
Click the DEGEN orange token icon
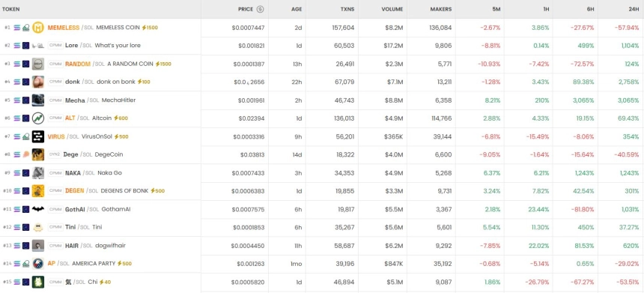(37, 191)
